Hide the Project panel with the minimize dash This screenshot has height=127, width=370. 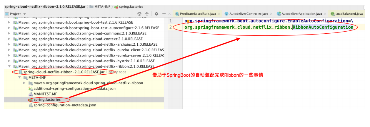[164, 14]
